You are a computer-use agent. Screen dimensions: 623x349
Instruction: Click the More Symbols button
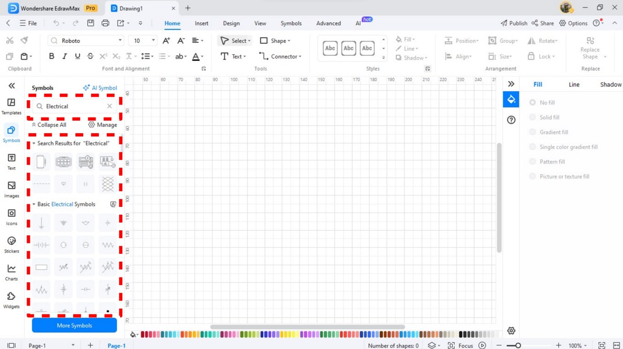point(74,325)
